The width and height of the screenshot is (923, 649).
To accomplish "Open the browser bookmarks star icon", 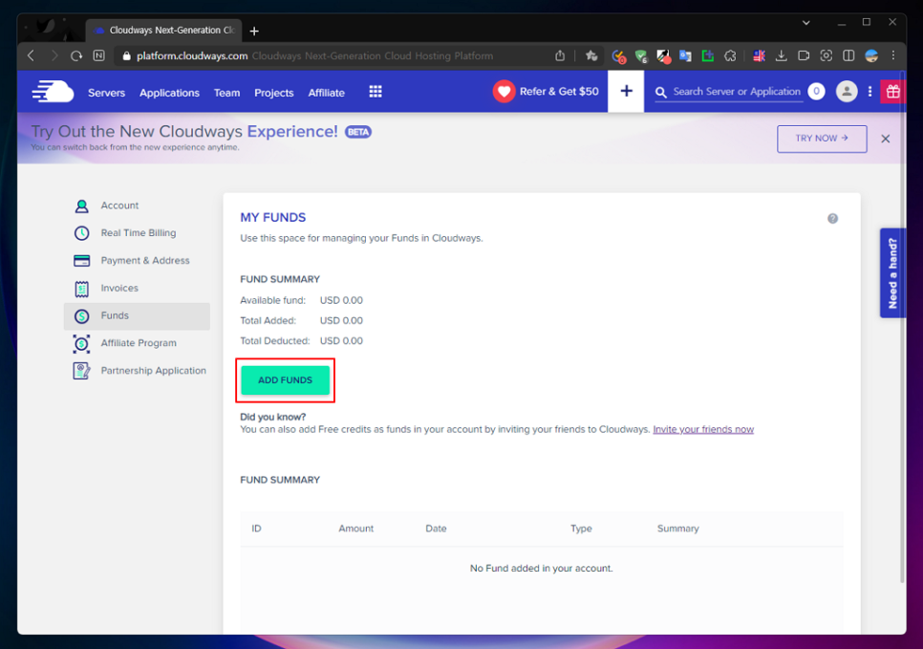I will 591,56.
